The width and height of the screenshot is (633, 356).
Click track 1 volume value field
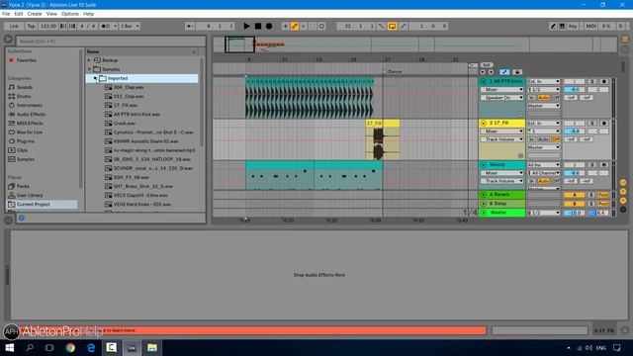pyautogui.click(x=574, y=90)
